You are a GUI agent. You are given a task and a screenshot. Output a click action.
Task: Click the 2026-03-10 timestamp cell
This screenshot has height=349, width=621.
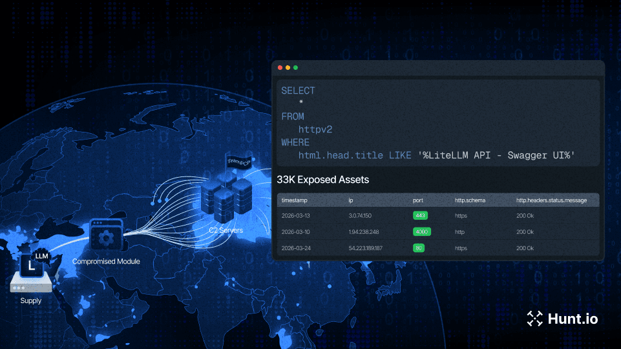296,232
